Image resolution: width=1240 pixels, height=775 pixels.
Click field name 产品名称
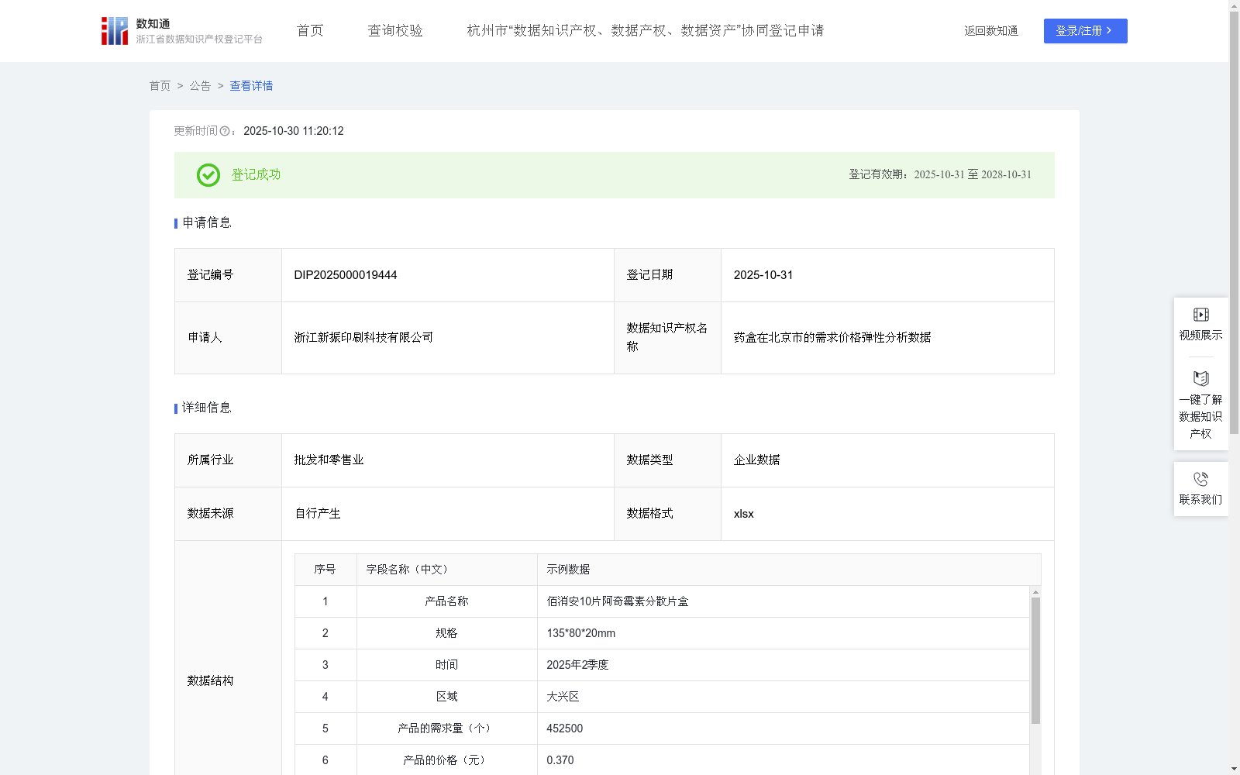click(446, 601)
